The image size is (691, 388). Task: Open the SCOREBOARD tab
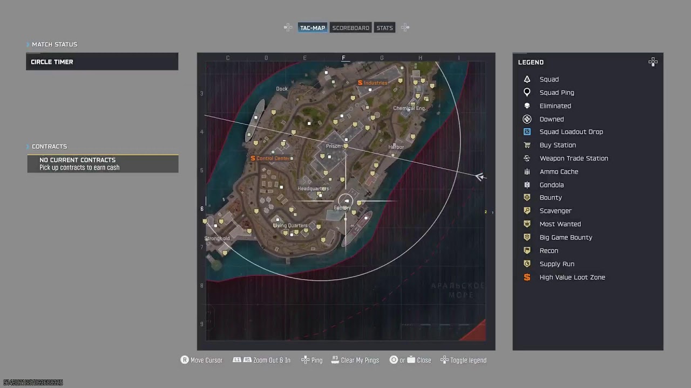tap(351, 28)
